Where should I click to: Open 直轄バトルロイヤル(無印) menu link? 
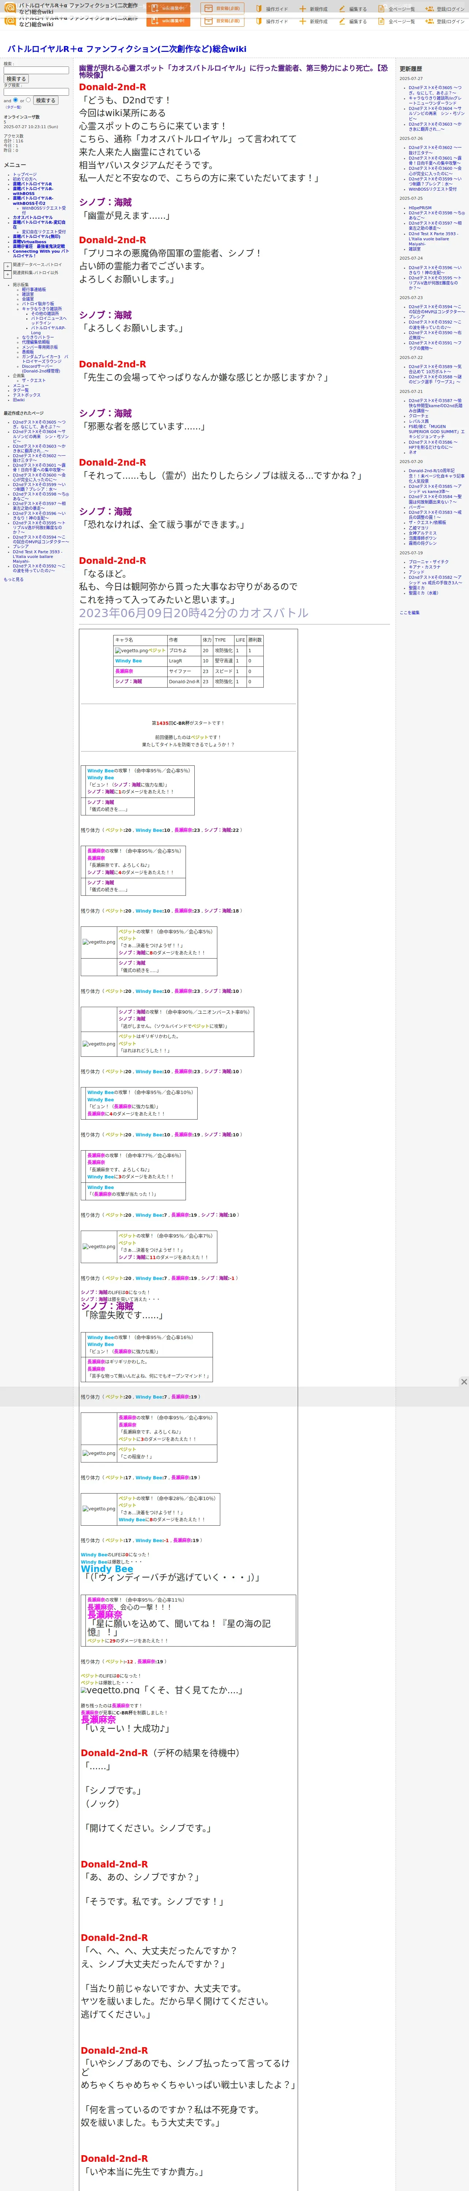click(x=37, y=237)
